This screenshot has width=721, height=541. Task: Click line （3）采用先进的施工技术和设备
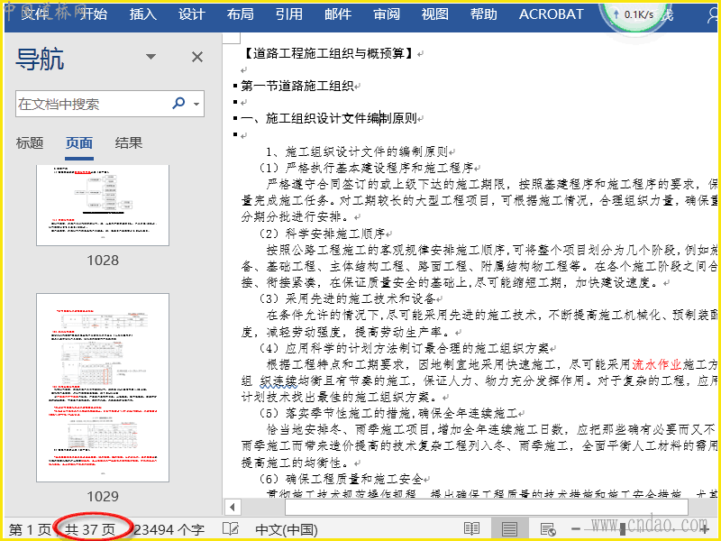[x=348, y=298]
